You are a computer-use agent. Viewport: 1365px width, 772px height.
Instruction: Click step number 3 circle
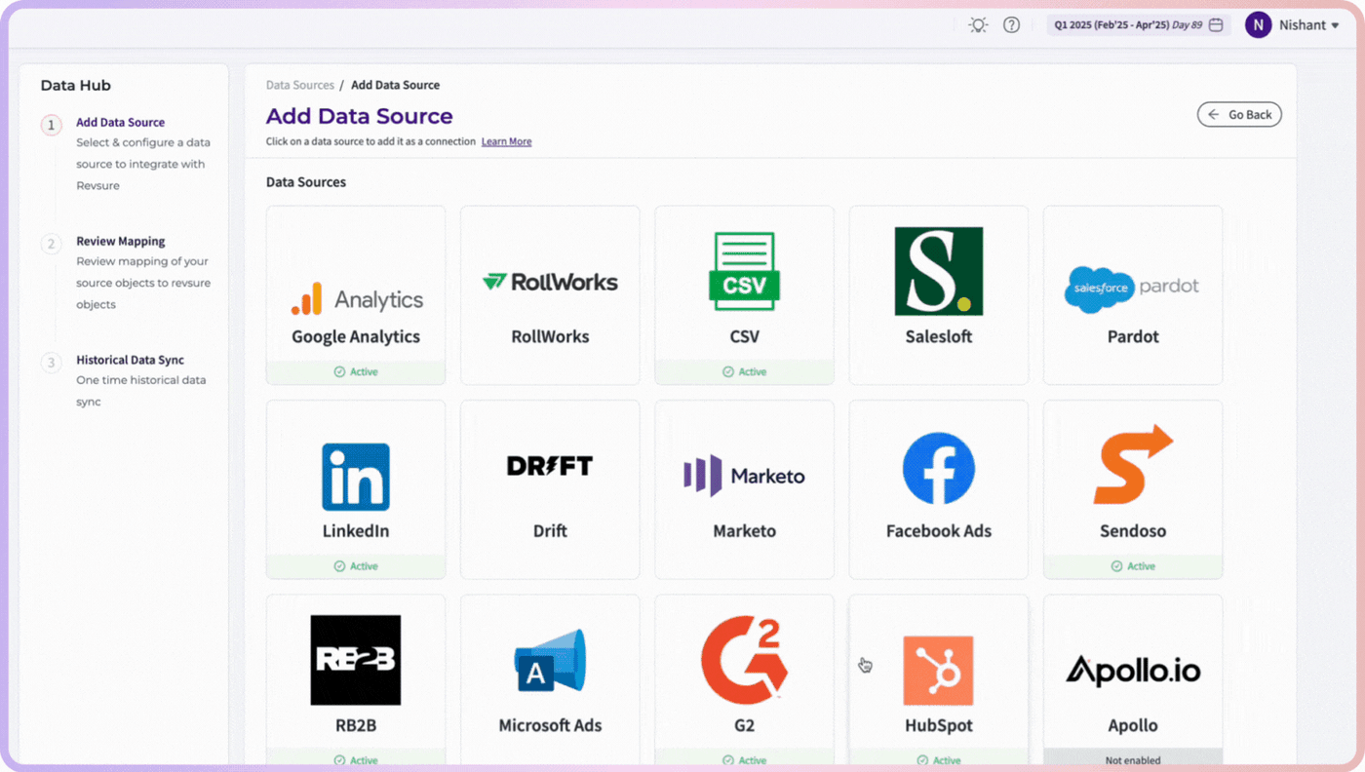pyautogui.click(x=52, y=363)
